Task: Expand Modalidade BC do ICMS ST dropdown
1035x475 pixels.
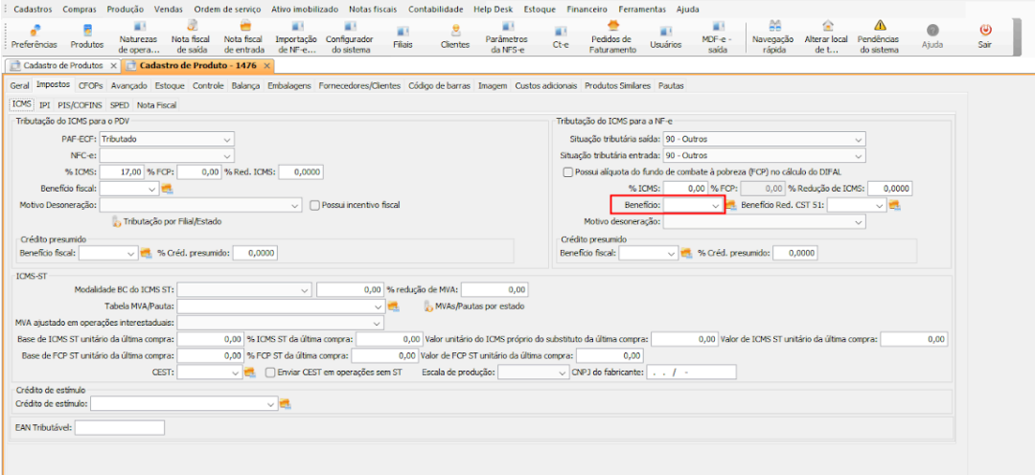Action: (305, 289)
